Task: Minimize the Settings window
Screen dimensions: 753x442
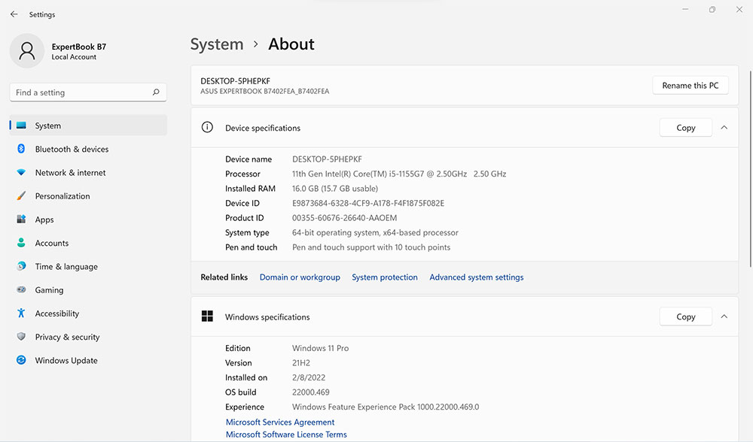Action: tap(685, 10)
